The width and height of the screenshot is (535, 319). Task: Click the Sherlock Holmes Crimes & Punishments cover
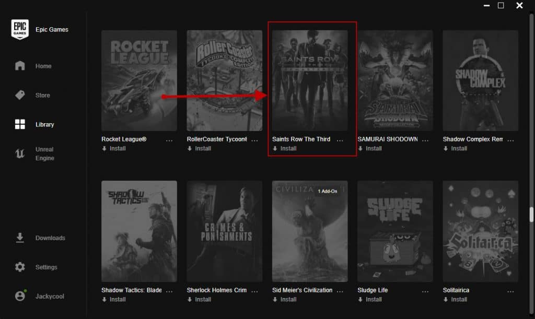point(225,231)
